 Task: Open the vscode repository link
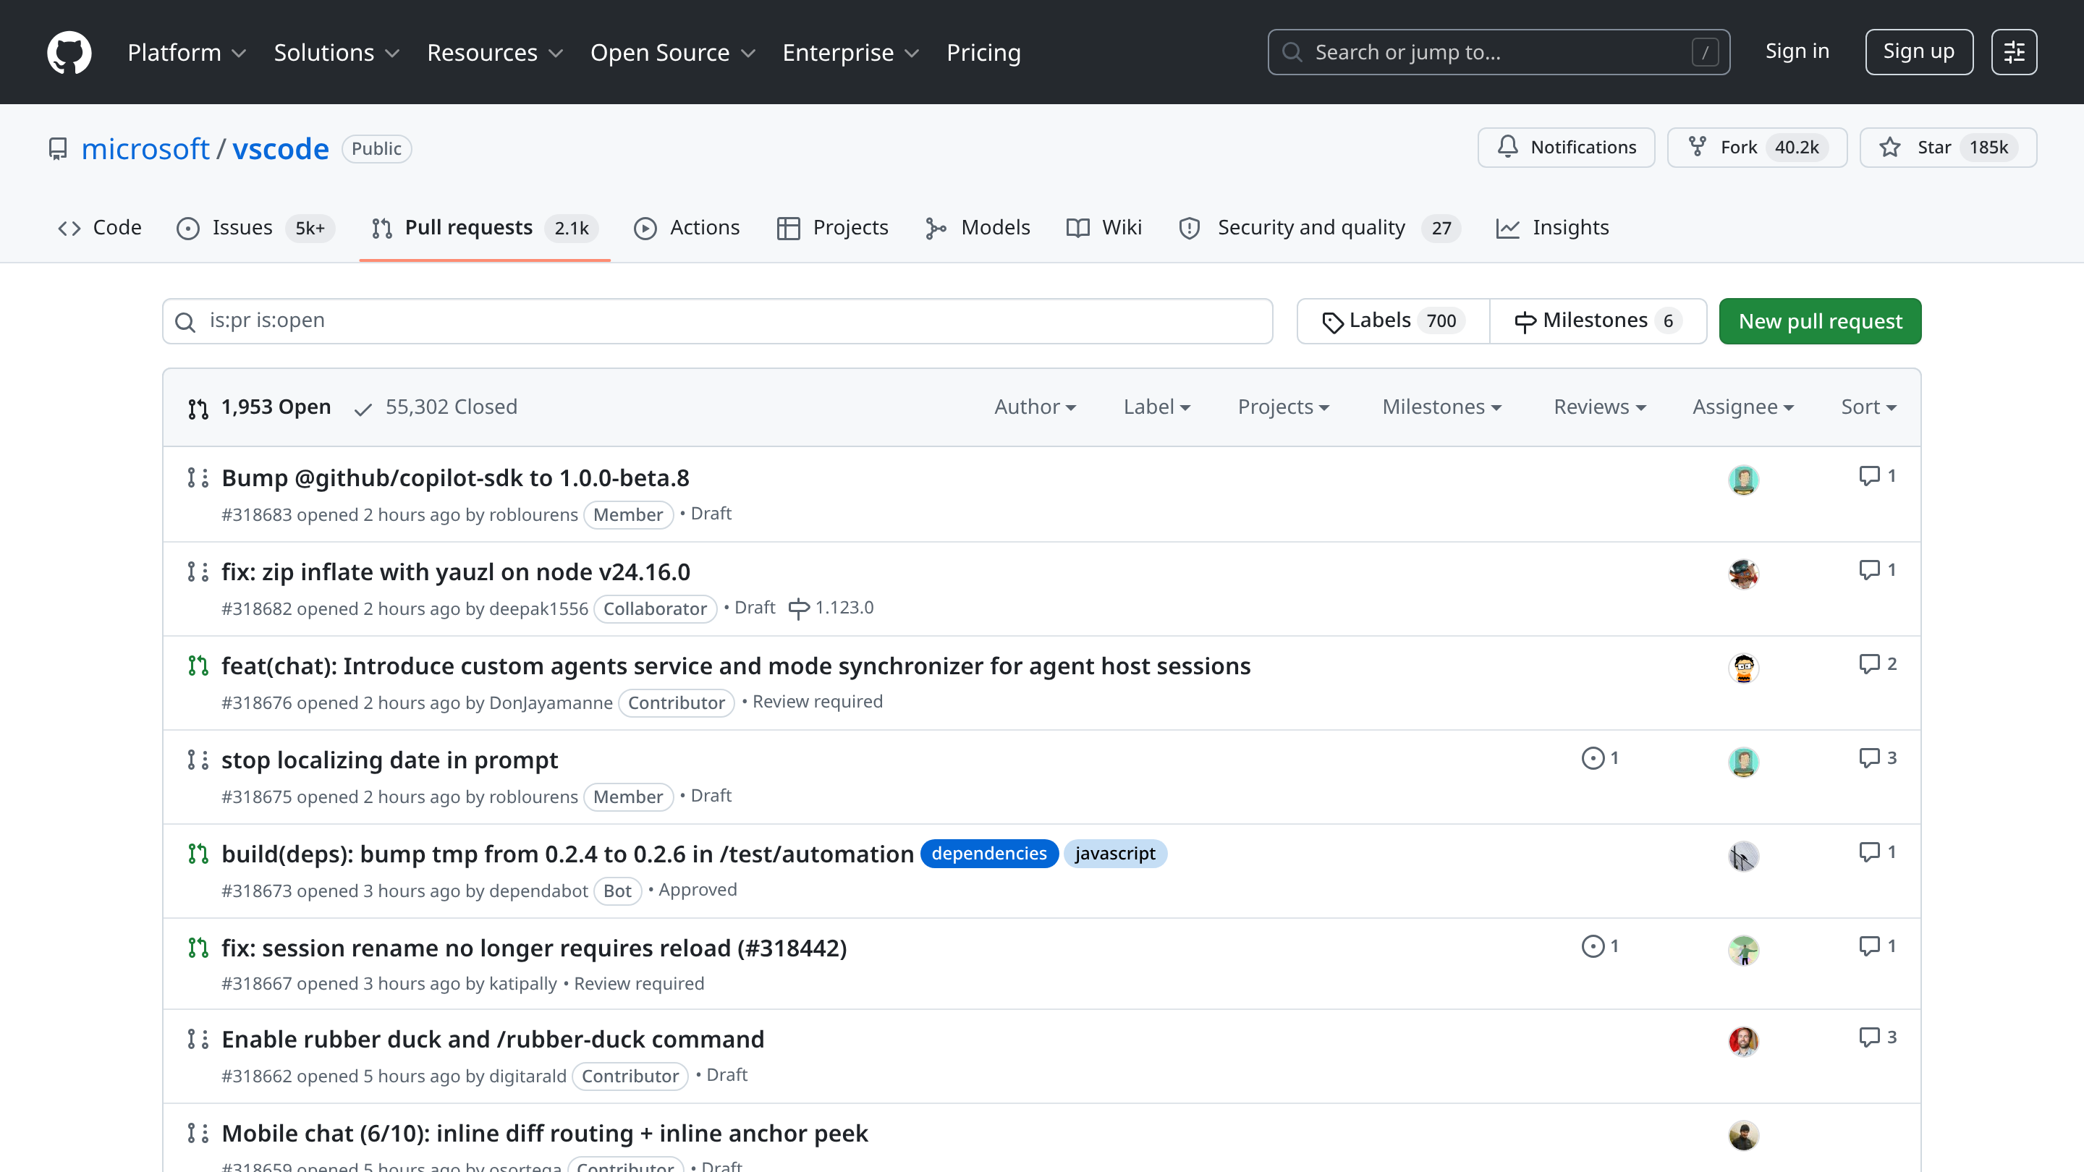tap(281, 149)
